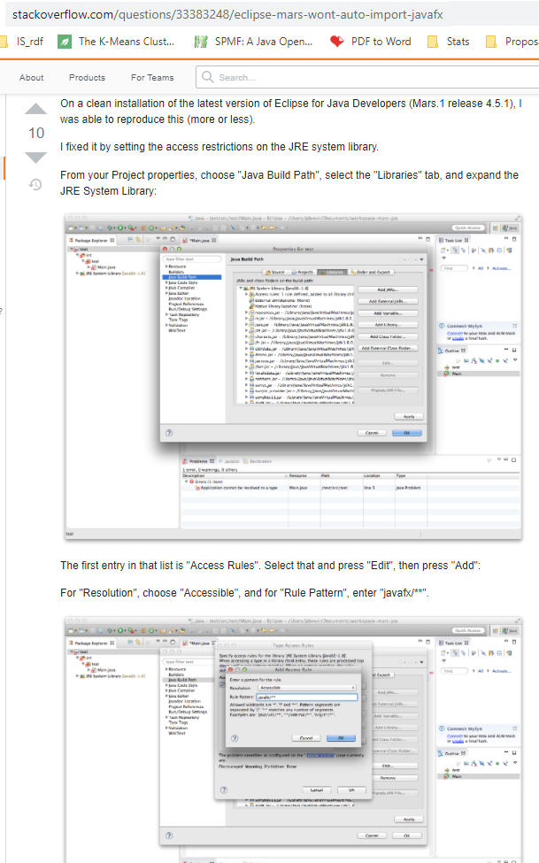Click the Stats bookmark folder icon
The width and height of the screenshot is (539, 863).
point(434,42)
